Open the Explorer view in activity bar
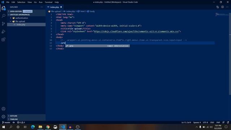This screenshot has width=231, height=130. point(4,8)
